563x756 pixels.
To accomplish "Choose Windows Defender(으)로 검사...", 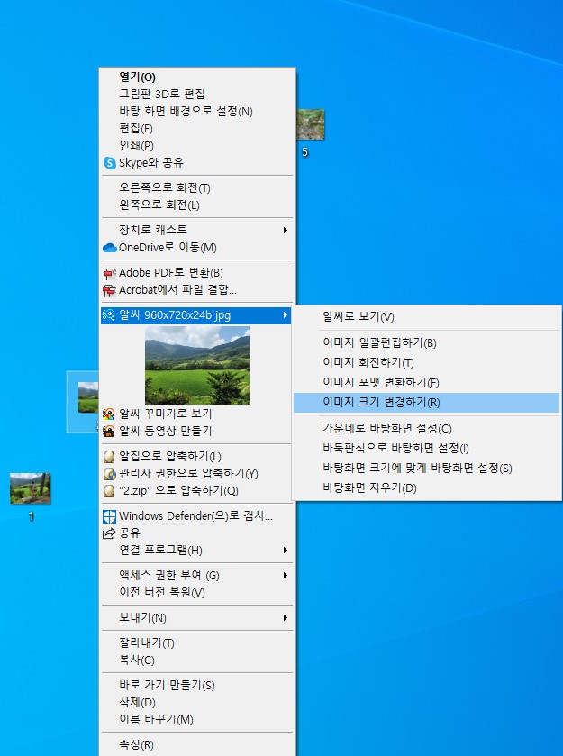I will point(197,516).
